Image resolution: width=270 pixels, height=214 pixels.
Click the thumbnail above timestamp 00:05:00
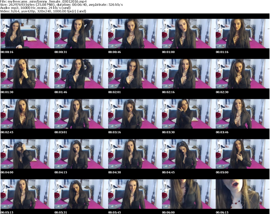coord(243,154)
